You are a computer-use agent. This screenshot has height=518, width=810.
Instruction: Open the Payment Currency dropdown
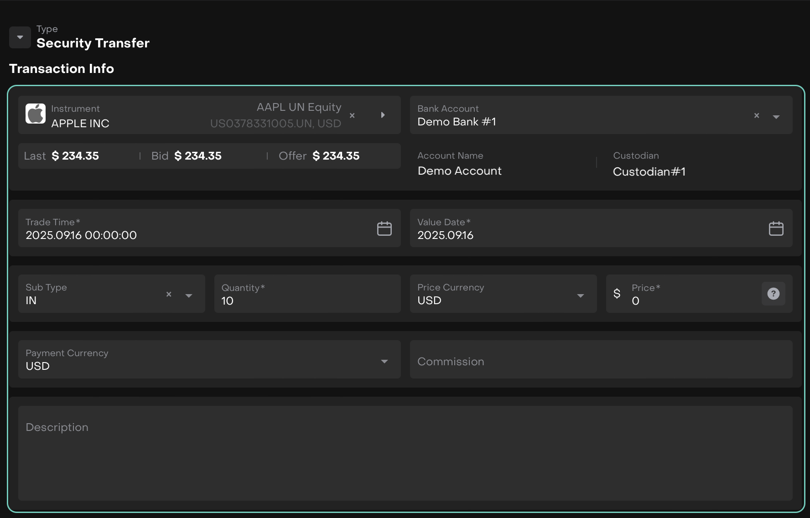[x=384, y=361]
